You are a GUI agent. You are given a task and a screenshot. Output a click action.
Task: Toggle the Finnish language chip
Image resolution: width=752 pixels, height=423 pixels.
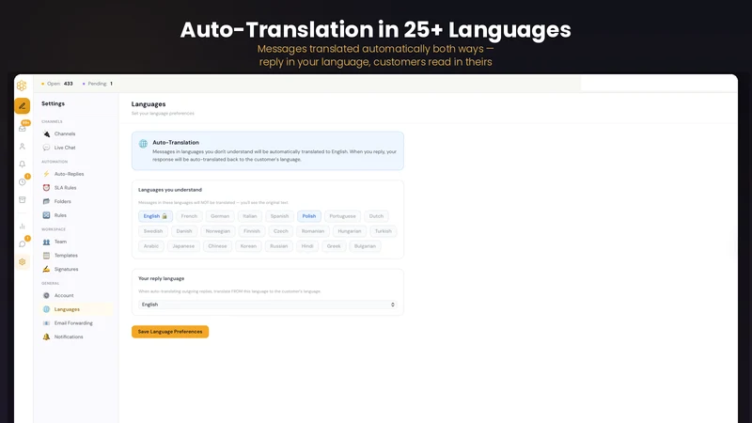[x=252, y=231]
